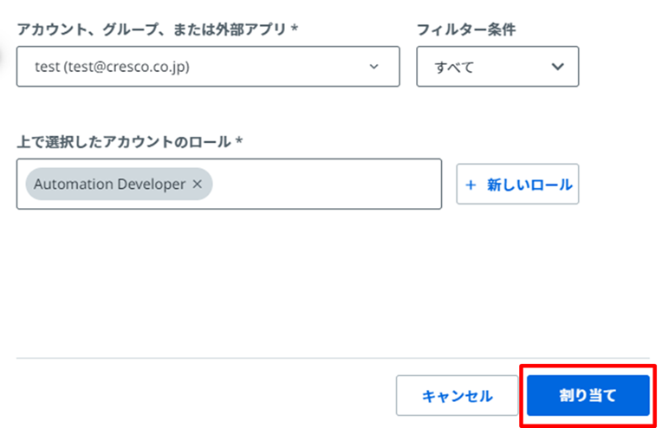Click the required asterisk after 外部アプリ
The width and height of the screenshot is (662, 428).
[x=295, y=28]
